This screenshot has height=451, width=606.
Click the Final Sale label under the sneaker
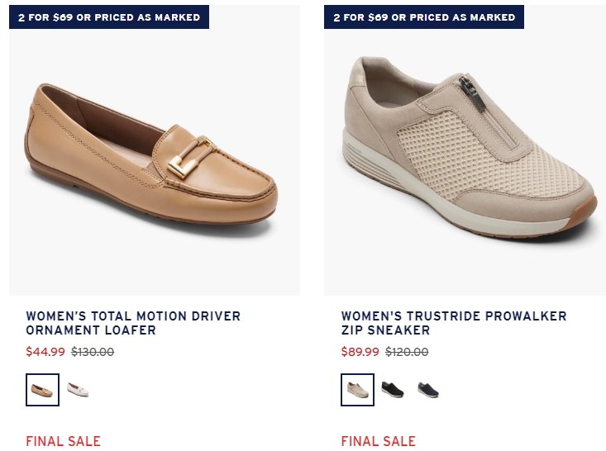click(x=379, y=441)
